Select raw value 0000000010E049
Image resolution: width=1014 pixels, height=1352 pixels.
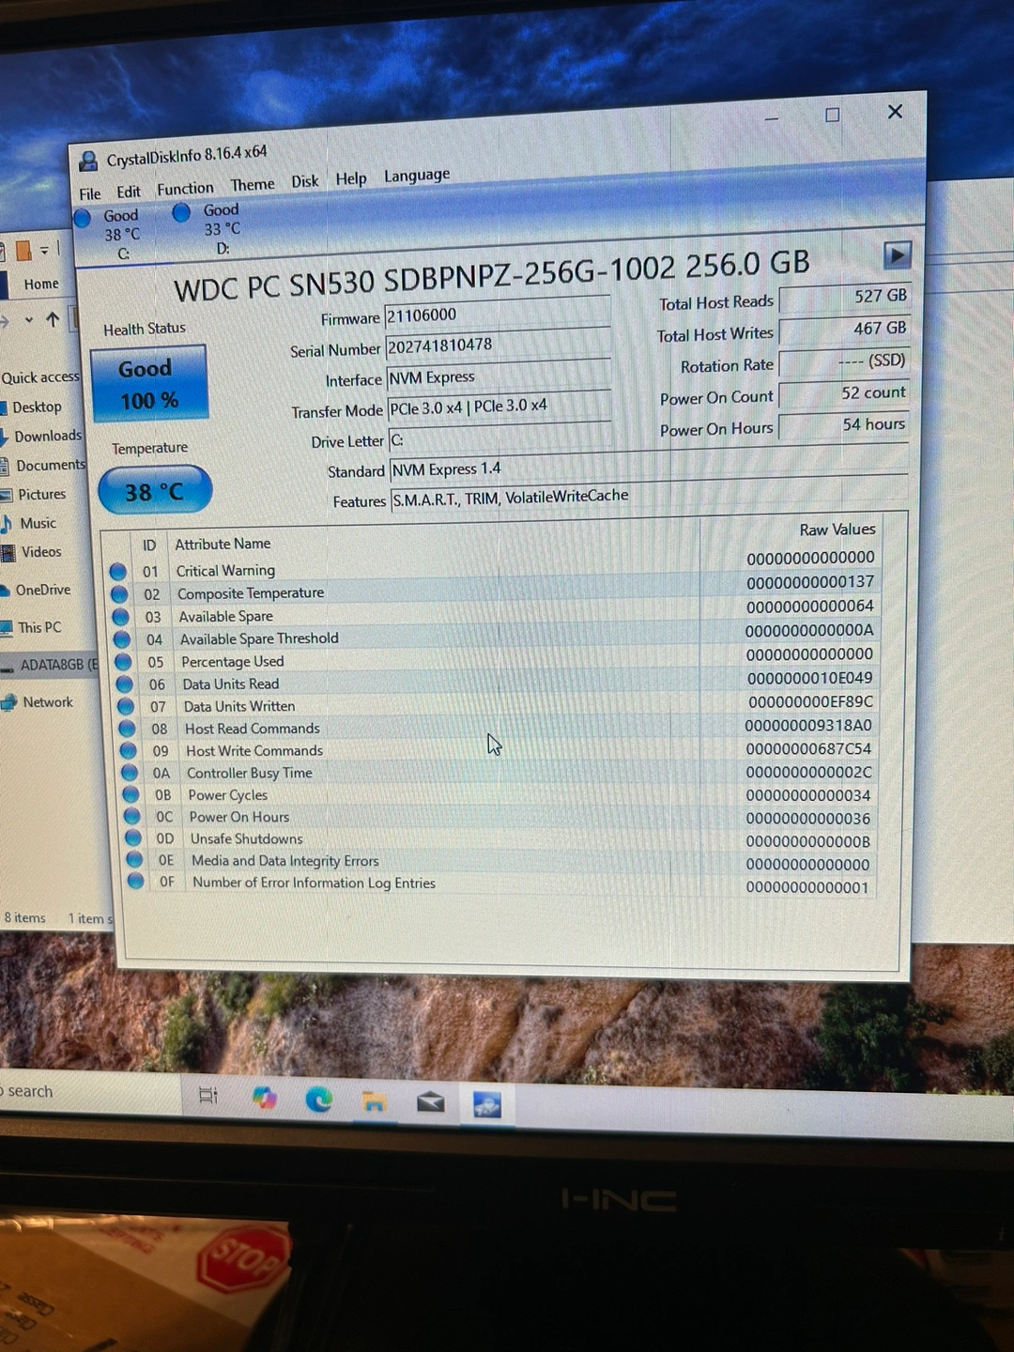tap(809, 678)
